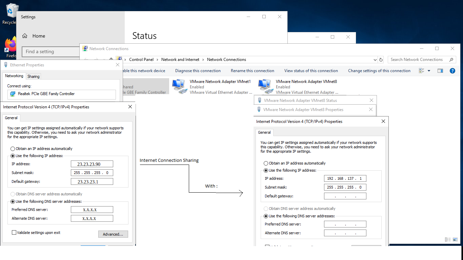Select Use the following IP address for Ethernet

tap(13, 156)
